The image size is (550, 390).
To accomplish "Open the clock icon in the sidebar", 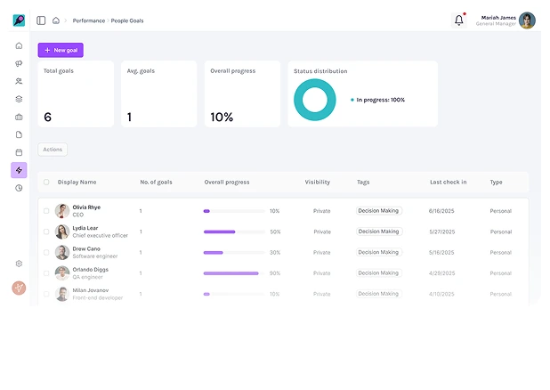I will click(19, 188).
